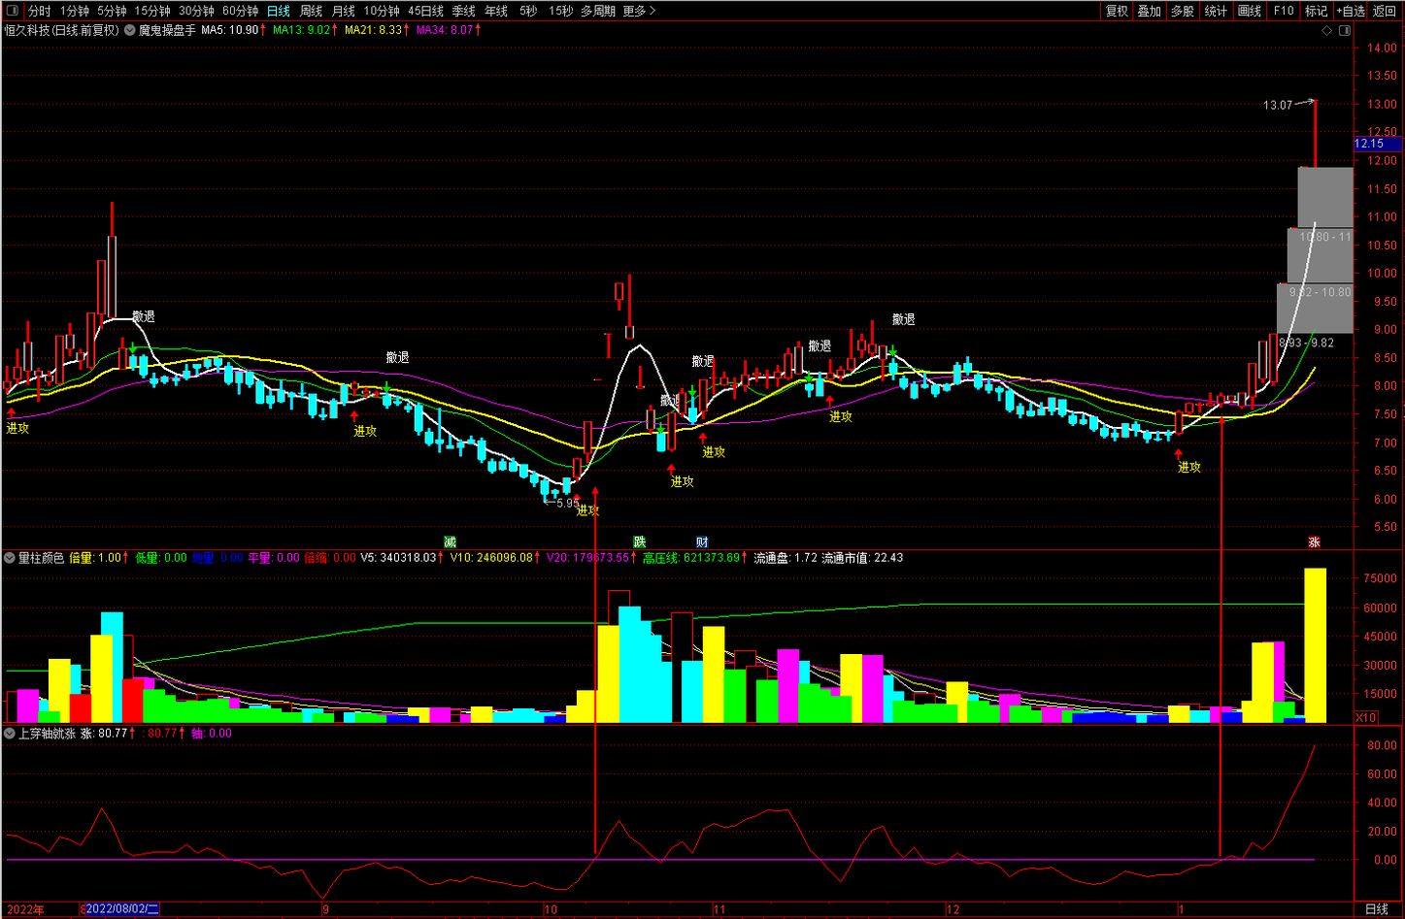Toggle 叠加 overlay comparison
The width and height of the screenshot is (1405, 919).
point(1150,11)
